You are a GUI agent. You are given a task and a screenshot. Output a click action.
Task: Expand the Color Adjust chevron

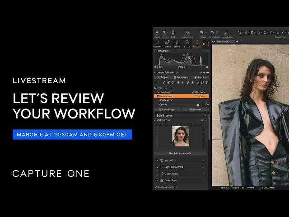coord(203,174)
